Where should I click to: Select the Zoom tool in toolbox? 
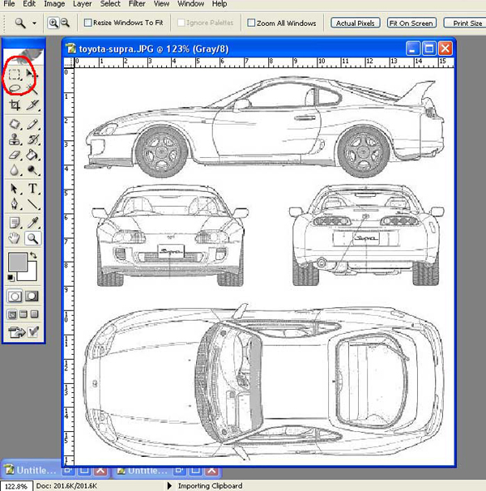pos(32,238)
